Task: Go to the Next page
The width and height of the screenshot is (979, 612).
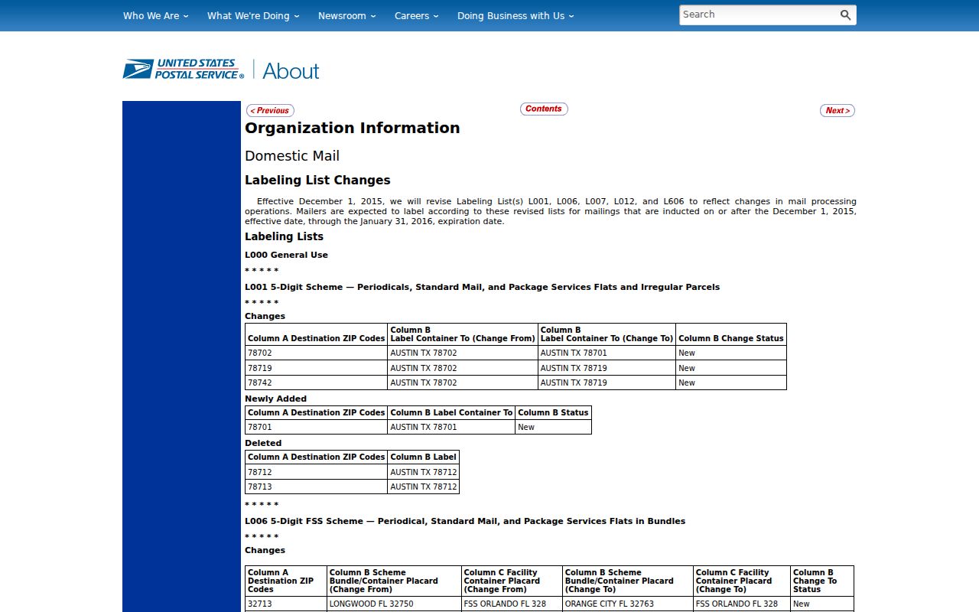Action: coord(838,110)
